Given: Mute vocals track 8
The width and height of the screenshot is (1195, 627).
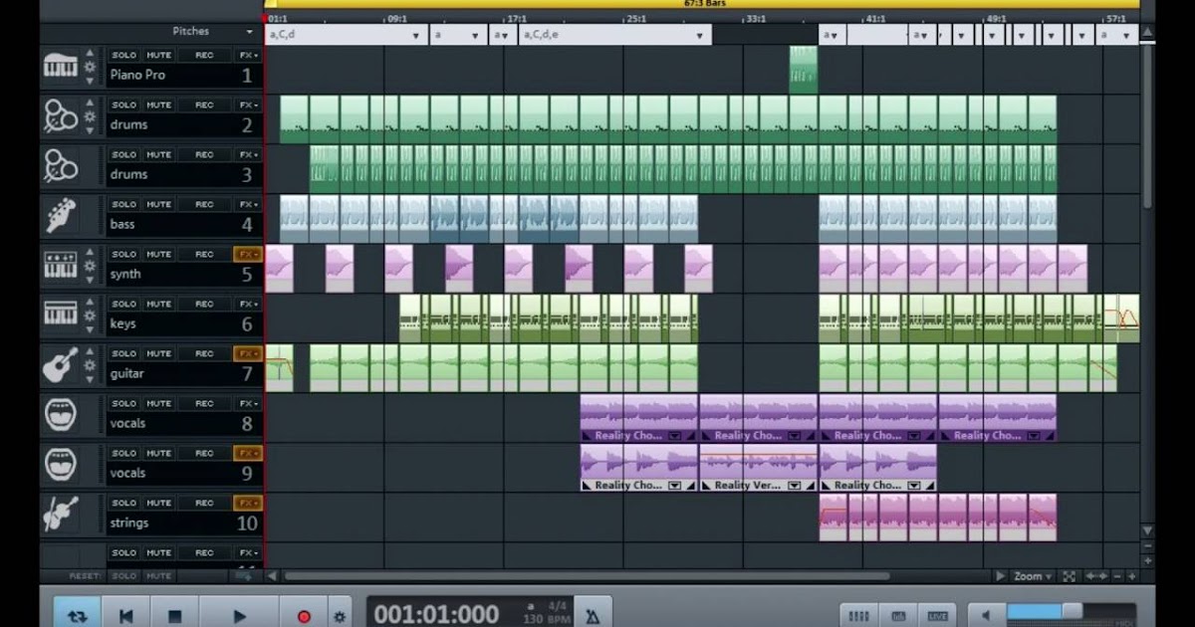Looking at the screenshot, I should [x=159, y=403].
